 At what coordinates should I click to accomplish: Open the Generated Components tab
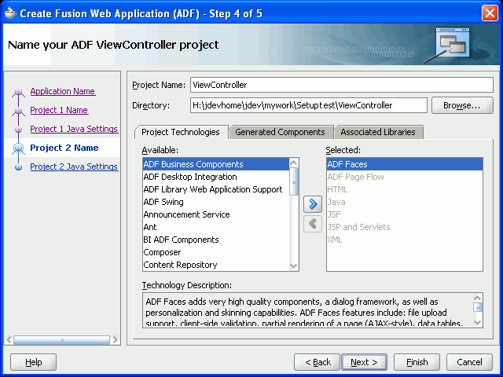280,132
